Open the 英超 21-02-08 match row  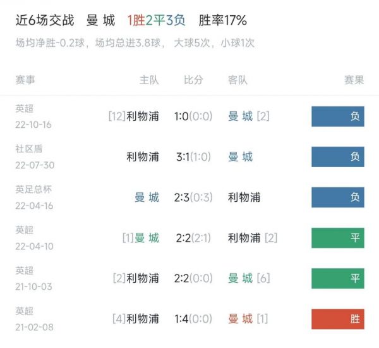189,319
